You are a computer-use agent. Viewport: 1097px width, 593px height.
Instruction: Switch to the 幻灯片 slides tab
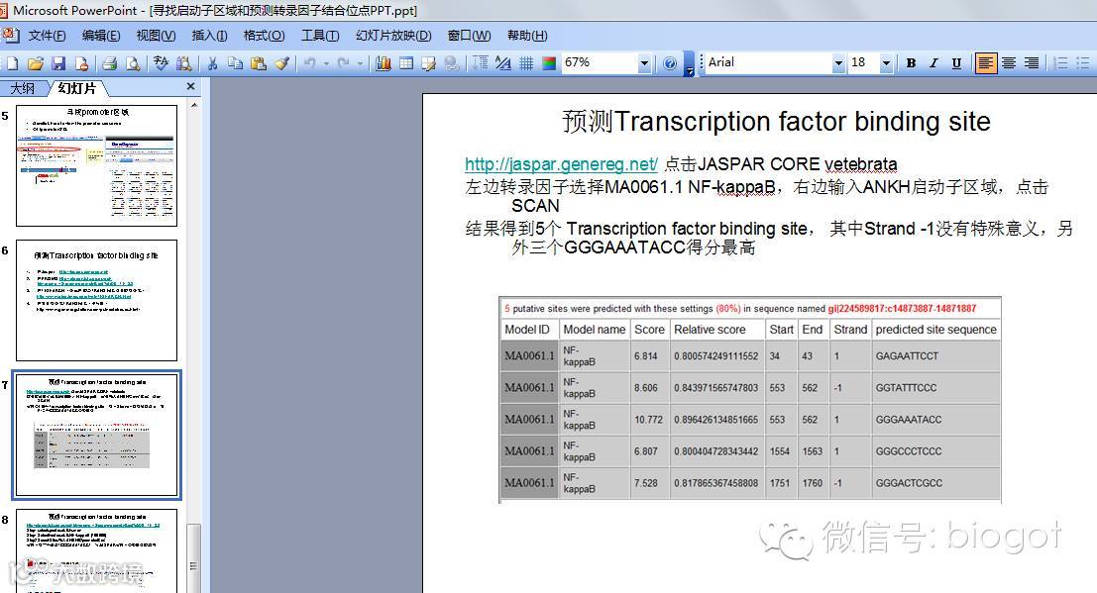(x=77, y=88)
